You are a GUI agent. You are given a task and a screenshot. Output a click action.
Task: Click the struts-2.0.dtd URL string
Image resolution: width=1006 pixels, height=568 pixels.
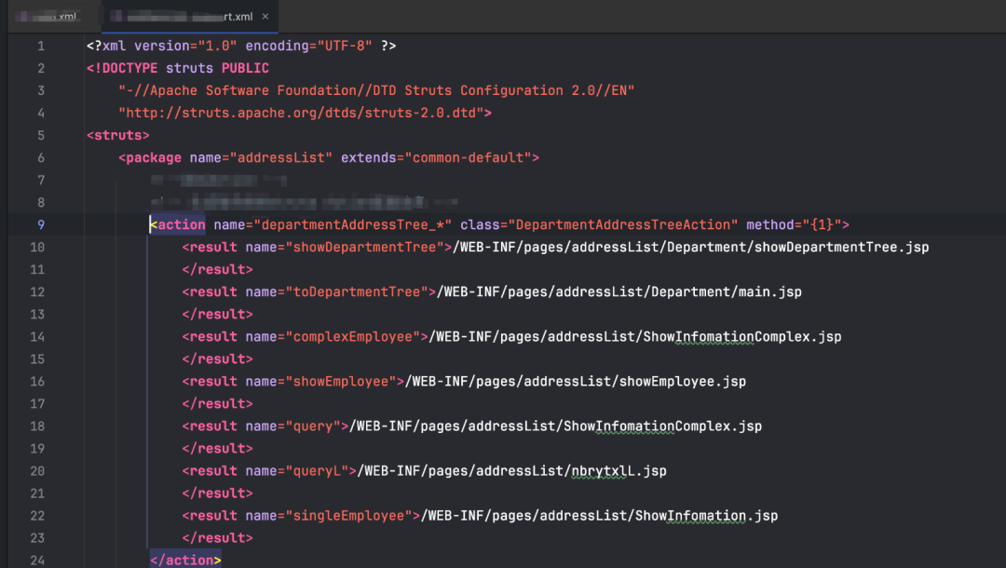[x=301, y=114]
